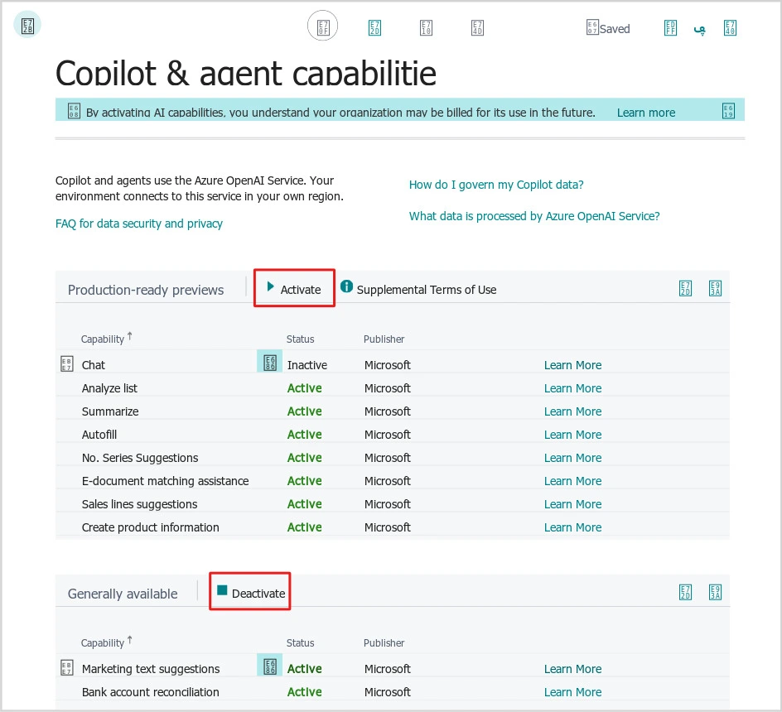This screenshot has height=712, width=782.
Task: Open Learn More for Summarize
Action: [572, 411]
